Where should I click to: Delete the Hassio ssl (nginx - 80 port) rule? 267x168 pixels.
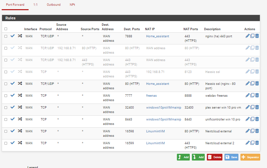pos(257,83)
